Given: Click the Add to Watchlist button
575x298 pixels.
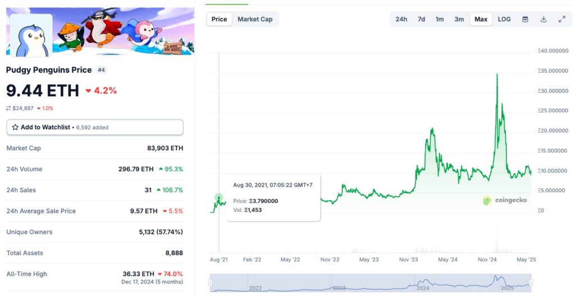Looking at the screenshot, I should 94,128.
